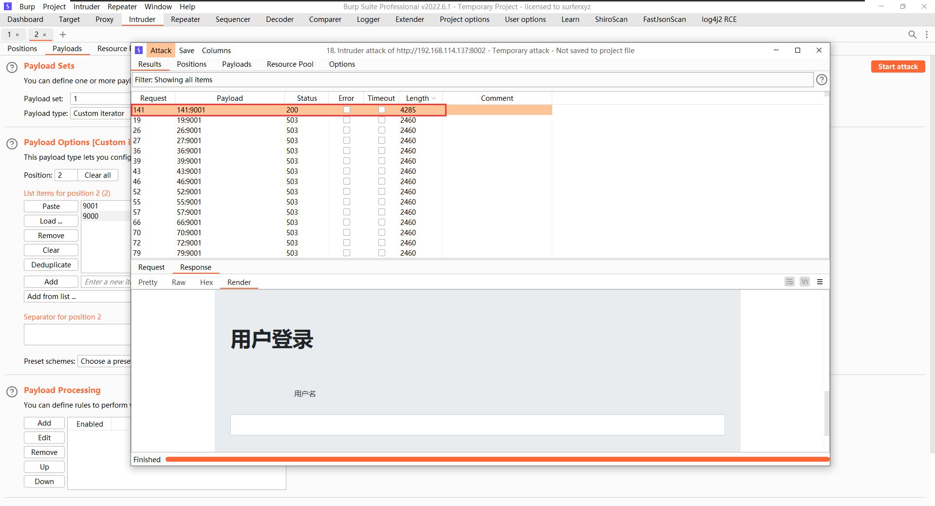Open the Columns menu in attack window
Image resolution: width=935 pixels, height=506 pixels.
216,51
